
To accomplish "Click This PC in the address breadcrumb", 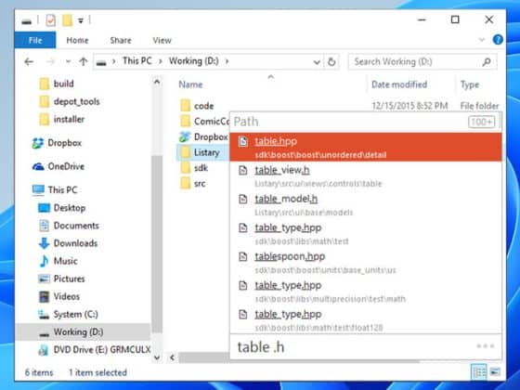I will click(137, 61).
